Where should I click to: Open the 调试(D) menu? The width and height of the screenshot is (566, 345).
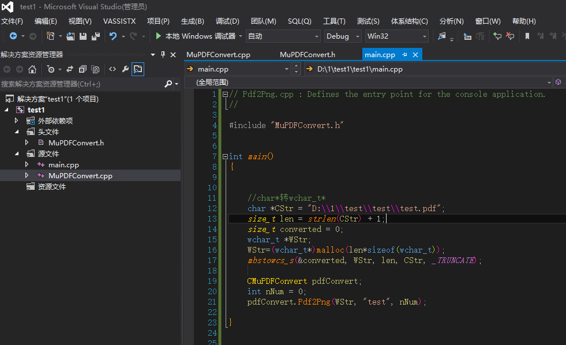coord(227,21)
